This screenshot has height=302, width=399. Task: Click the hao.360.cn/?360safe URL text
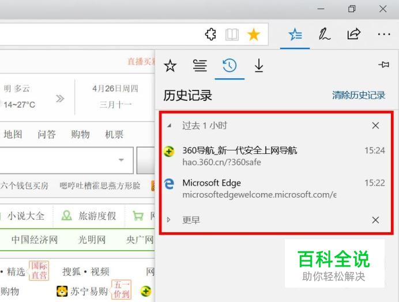(x=221, y=163)
